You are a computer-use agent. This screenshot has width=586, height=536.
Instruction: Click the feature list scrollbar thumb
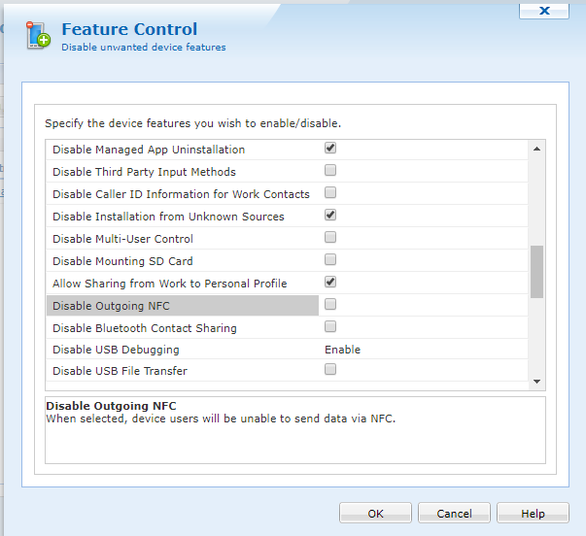tap(536, 271)
